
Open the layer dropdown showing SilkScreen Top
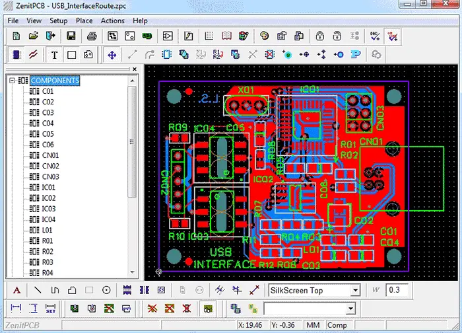[356, 290]
